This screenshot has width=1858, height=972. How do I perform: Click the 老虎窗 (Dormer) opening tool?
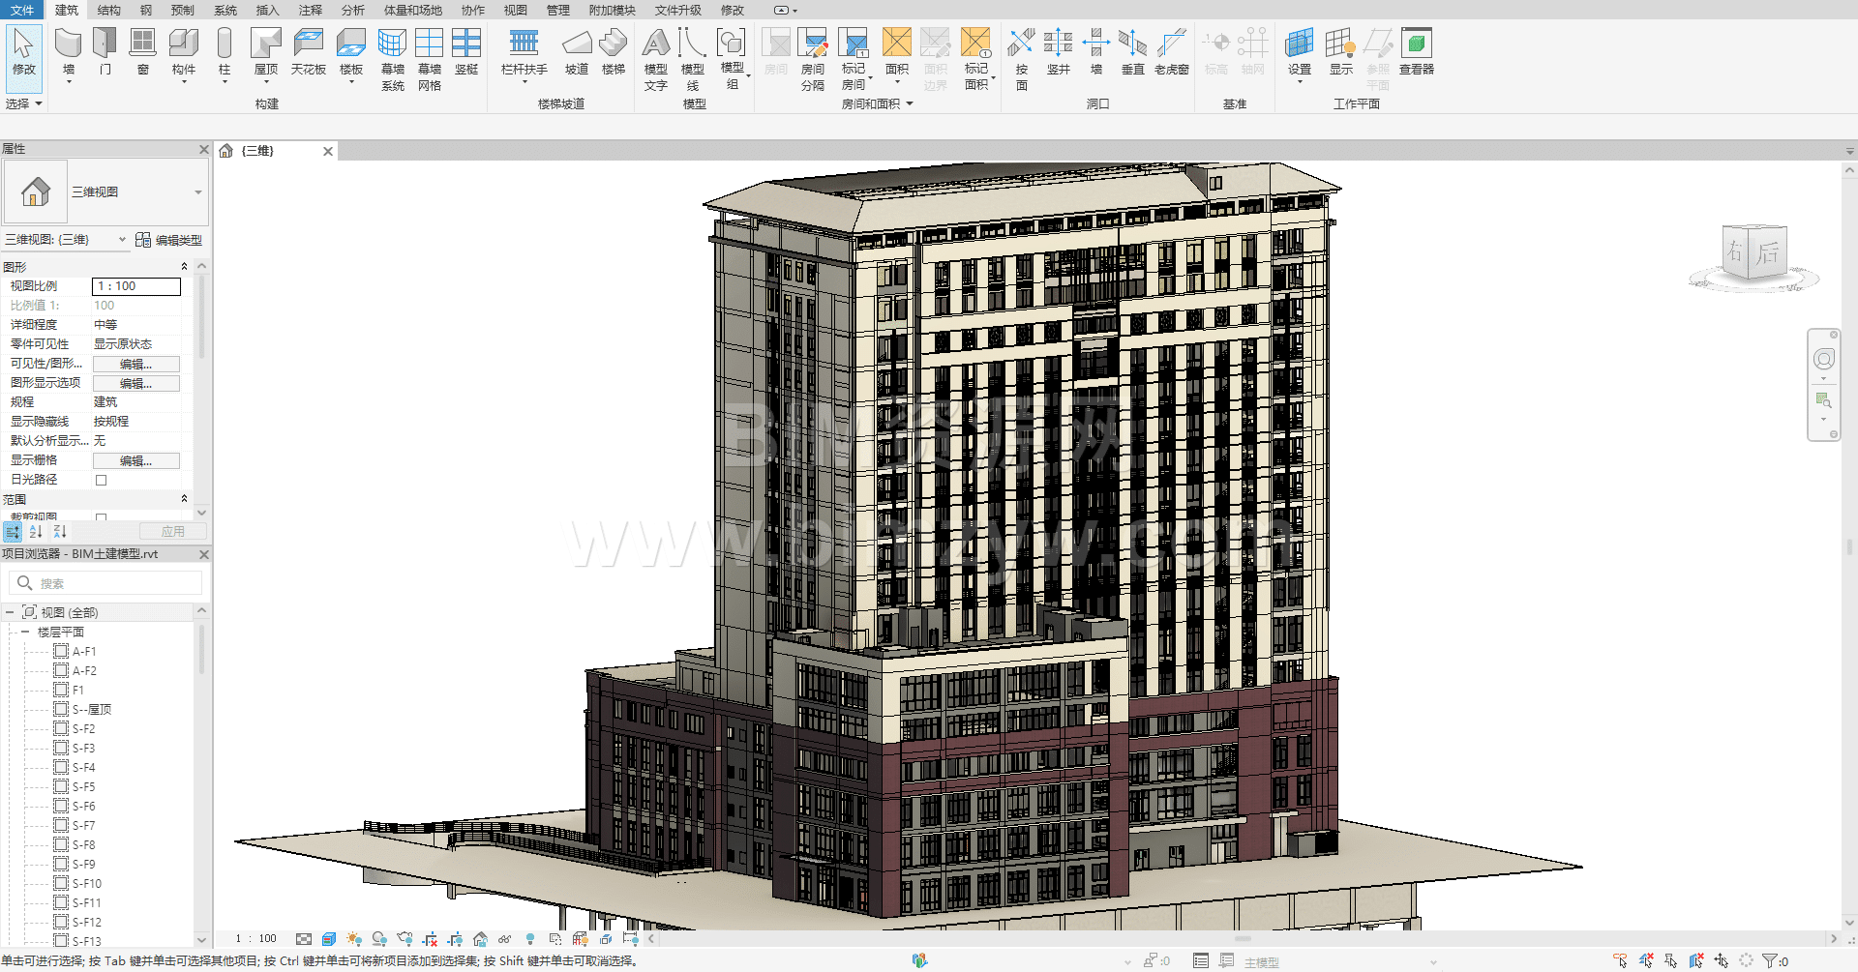1171,51
